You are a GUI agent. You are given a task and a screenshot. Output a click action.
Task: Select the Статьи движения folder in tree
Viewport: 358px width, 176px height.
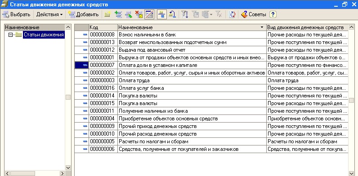point(44,35)
